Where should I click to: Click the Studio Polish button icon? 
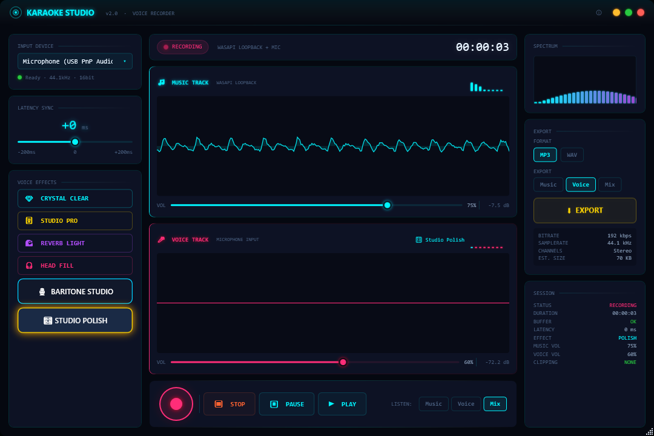click(x=48, y=320)
